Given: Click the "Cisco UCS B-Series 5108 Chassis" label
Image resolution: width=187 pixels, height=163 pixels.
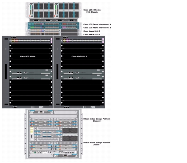Looking at the screenshot, I should (92, 11).
